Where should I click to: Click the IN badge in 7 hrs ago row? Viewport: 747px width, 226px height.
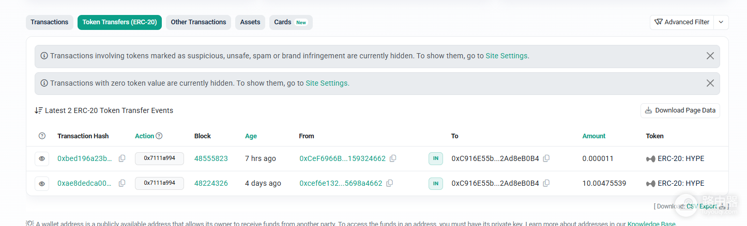click(x=436, y=158)
